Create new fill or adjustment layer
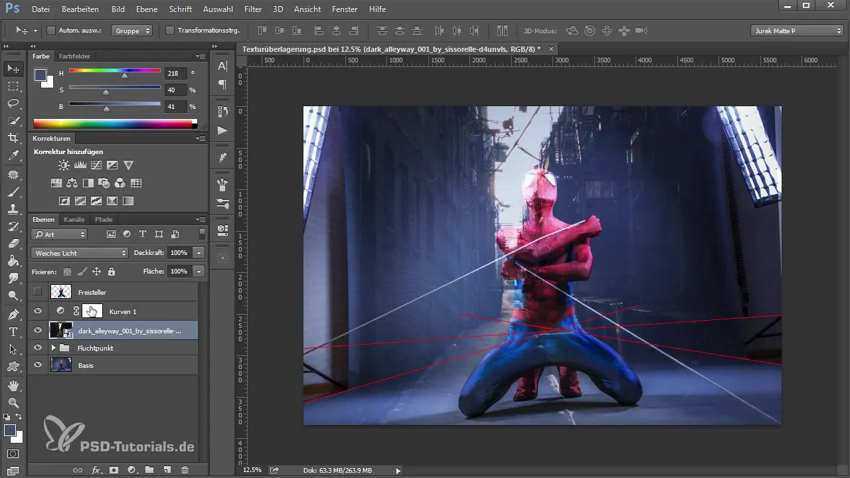The image size is (850, 478). tap(131, 469)
